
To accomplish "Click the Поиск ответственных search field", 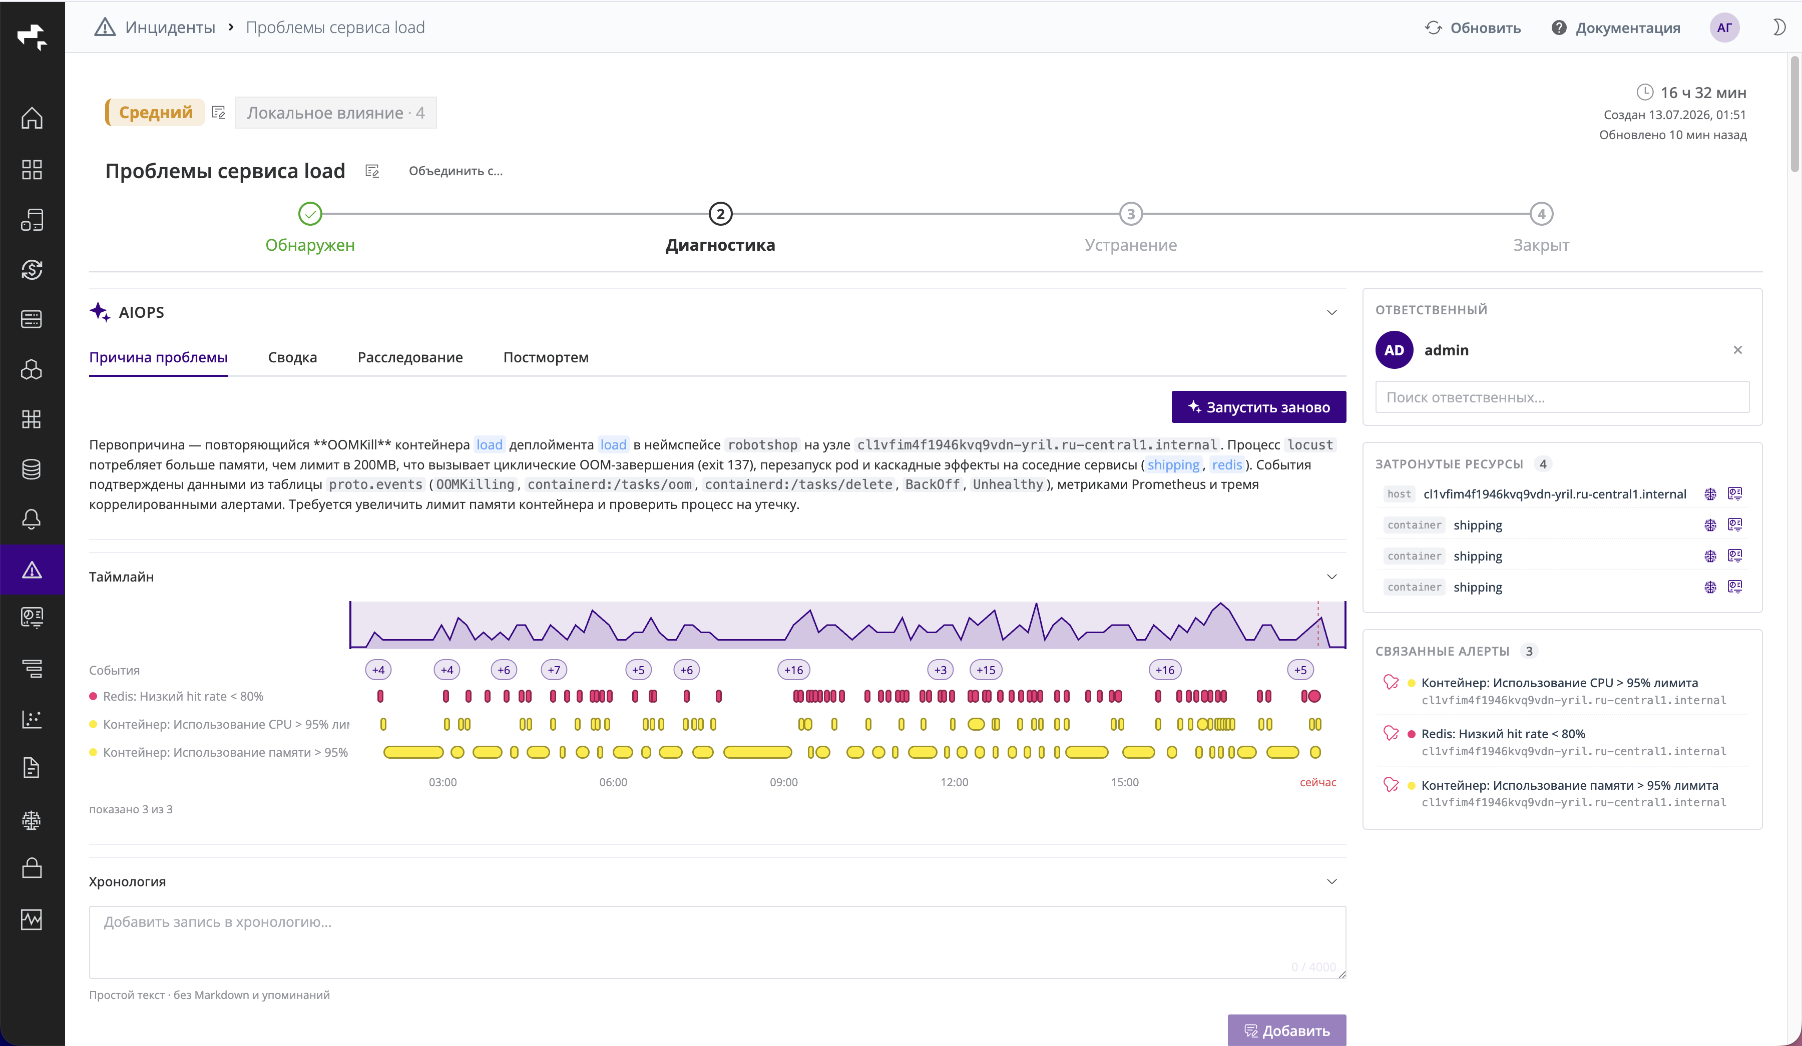I will [1562, 397].
